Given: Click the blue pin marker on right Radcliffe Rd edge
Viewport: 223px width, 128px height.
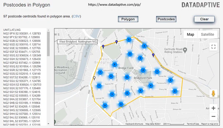Looking at the screenshot, I should [153, 55].
